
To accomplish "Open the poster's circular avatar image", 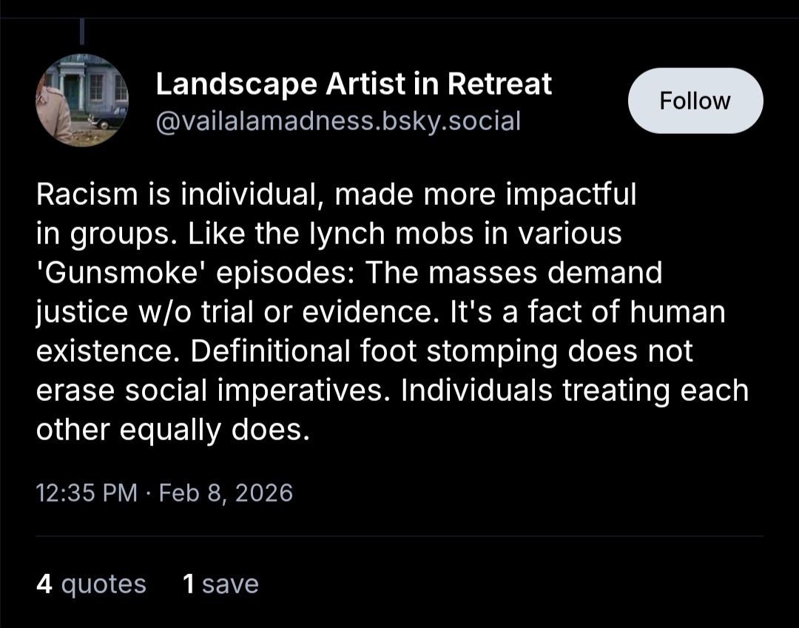I will click(x=81, y=101).
